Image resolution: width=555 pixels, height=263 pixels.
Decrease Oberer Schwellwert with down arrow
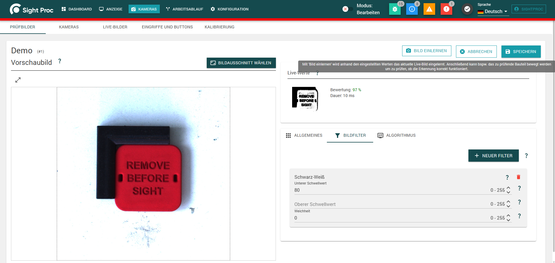point(508,206)
